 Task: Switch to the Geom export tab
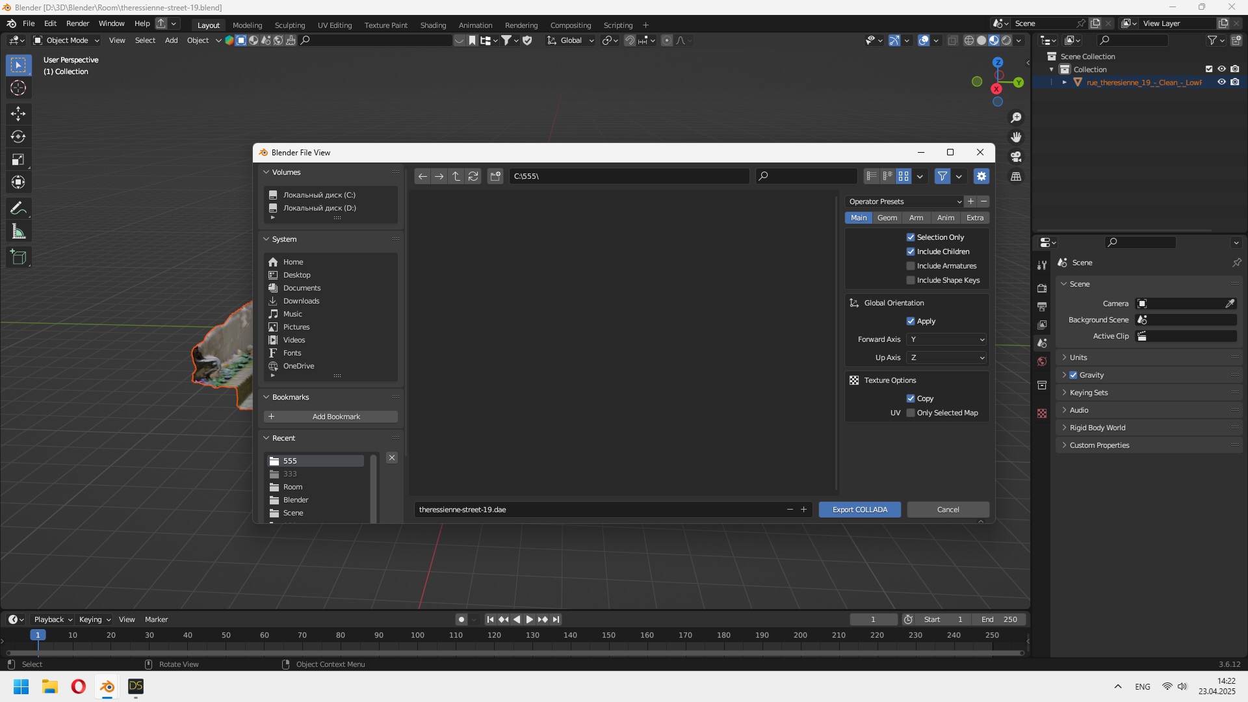click(x=887, y=218)
